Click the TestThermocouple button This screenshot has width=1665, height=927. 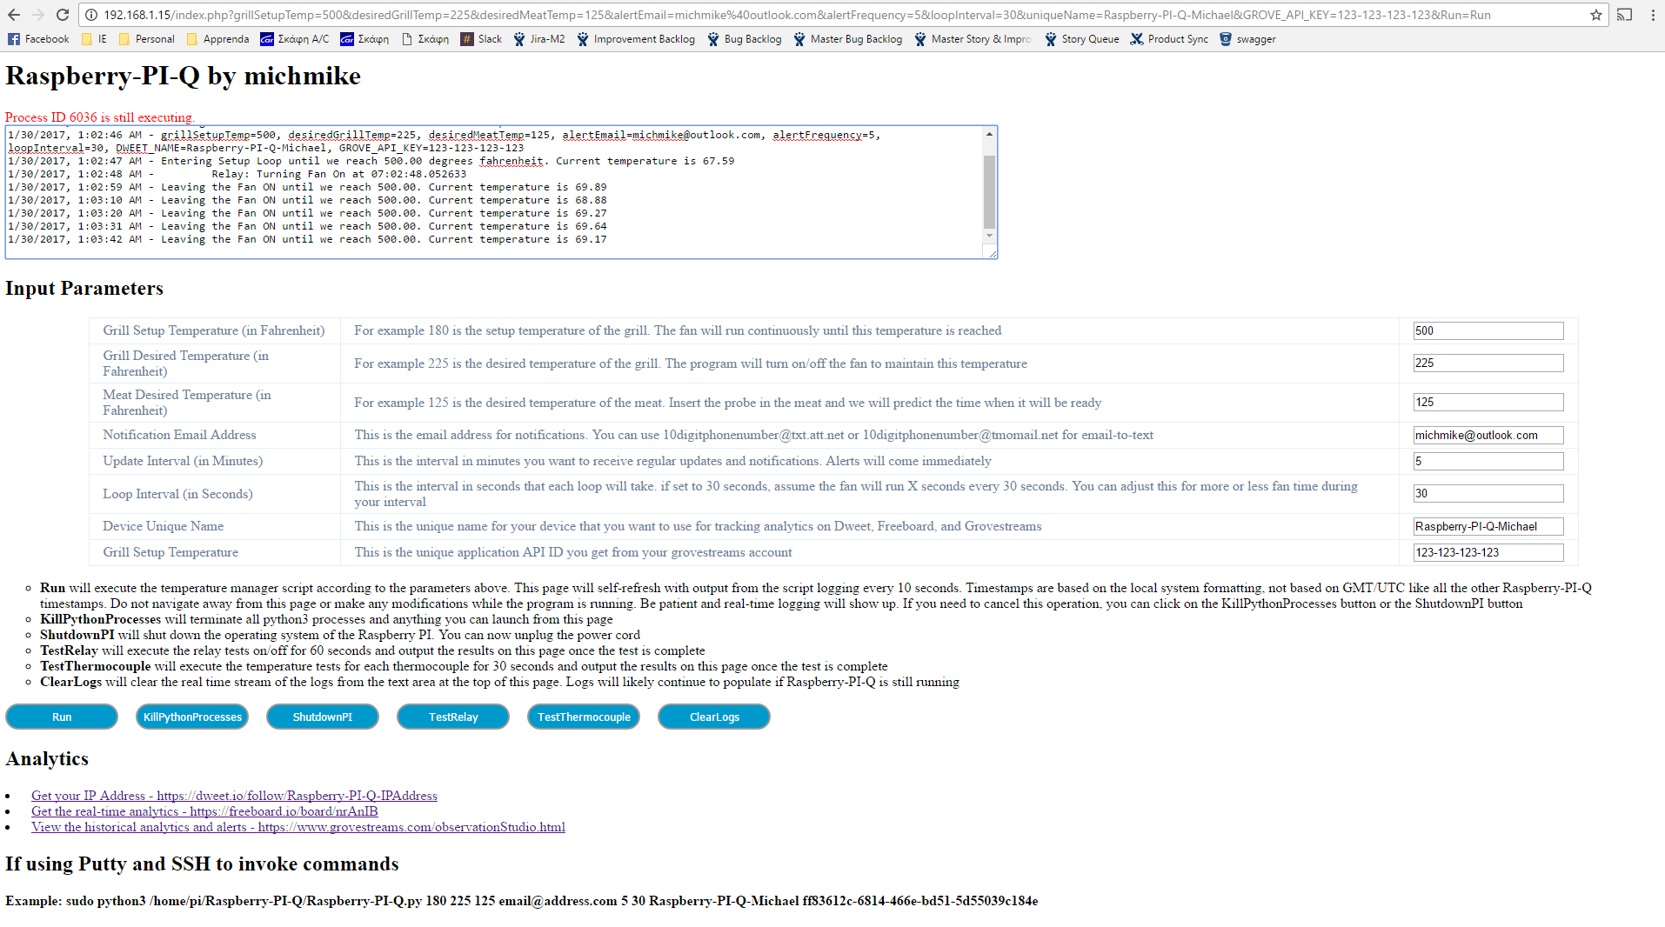[x=584, y=717]
